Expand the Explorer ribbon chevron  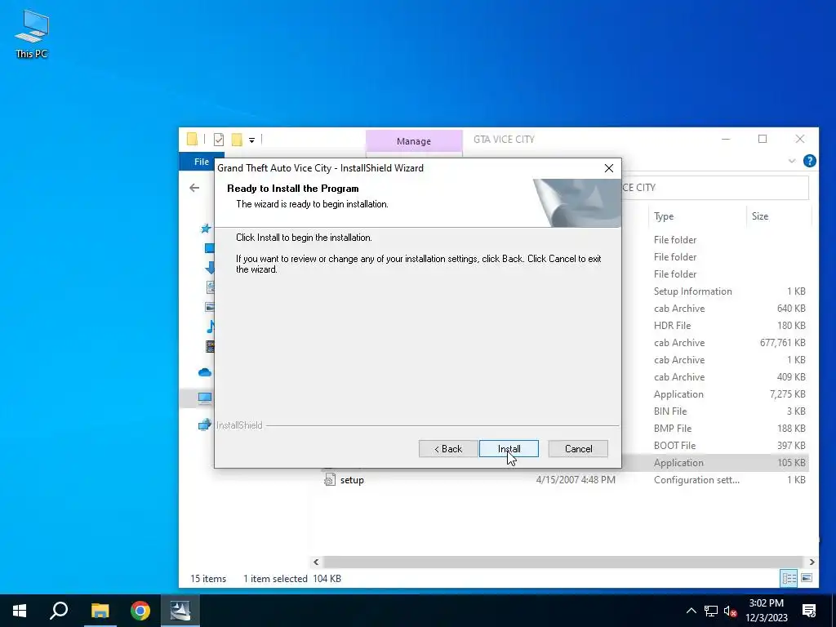[792, 161]
